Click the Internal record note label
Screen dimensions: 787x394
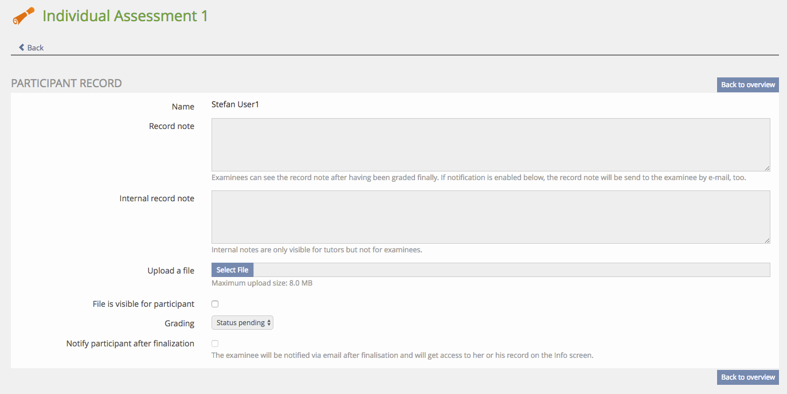click(x=156, y=198)
